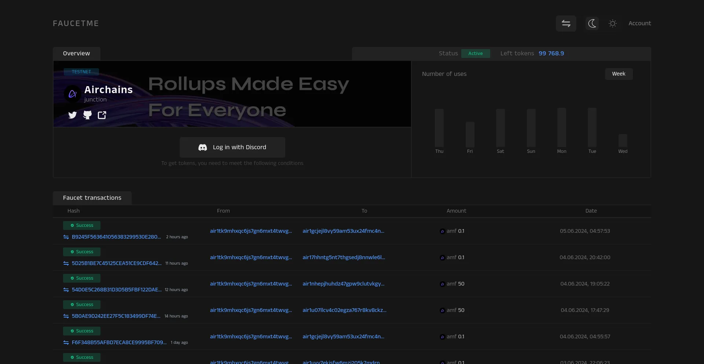Open transaction hash 5B0AE9D242EE27F5C183499DF74E...

coord(116,316)
